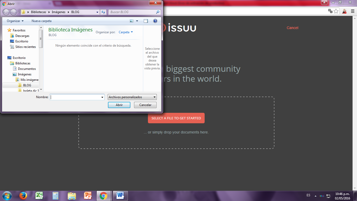Open Calculator from the taskbar

tap(55, 196)
